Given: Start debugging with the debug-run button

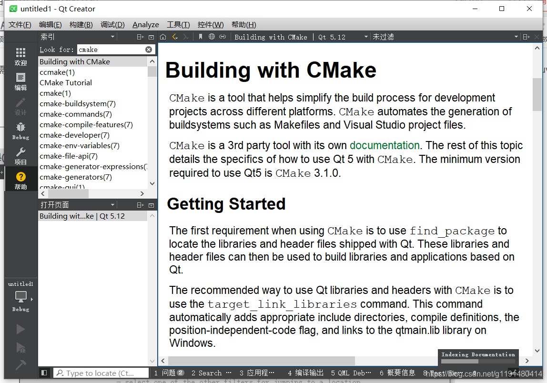Looking at the screenshot, I should [x=20, y=347].
